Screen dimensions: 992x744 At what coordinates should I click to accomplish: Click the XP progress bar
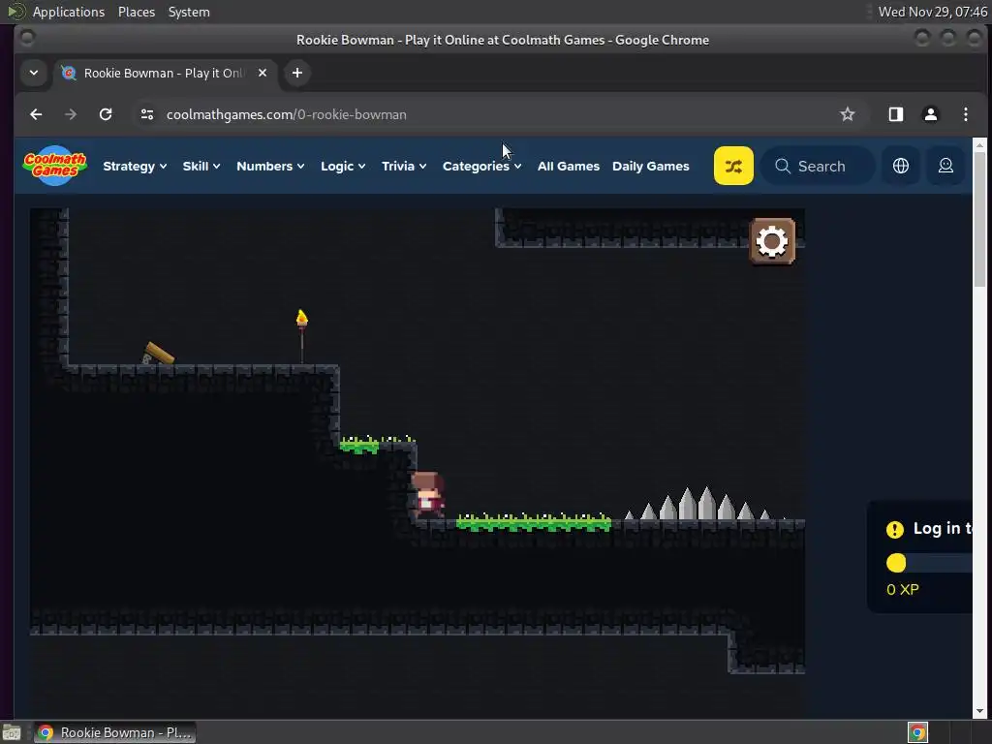point(929,563)
